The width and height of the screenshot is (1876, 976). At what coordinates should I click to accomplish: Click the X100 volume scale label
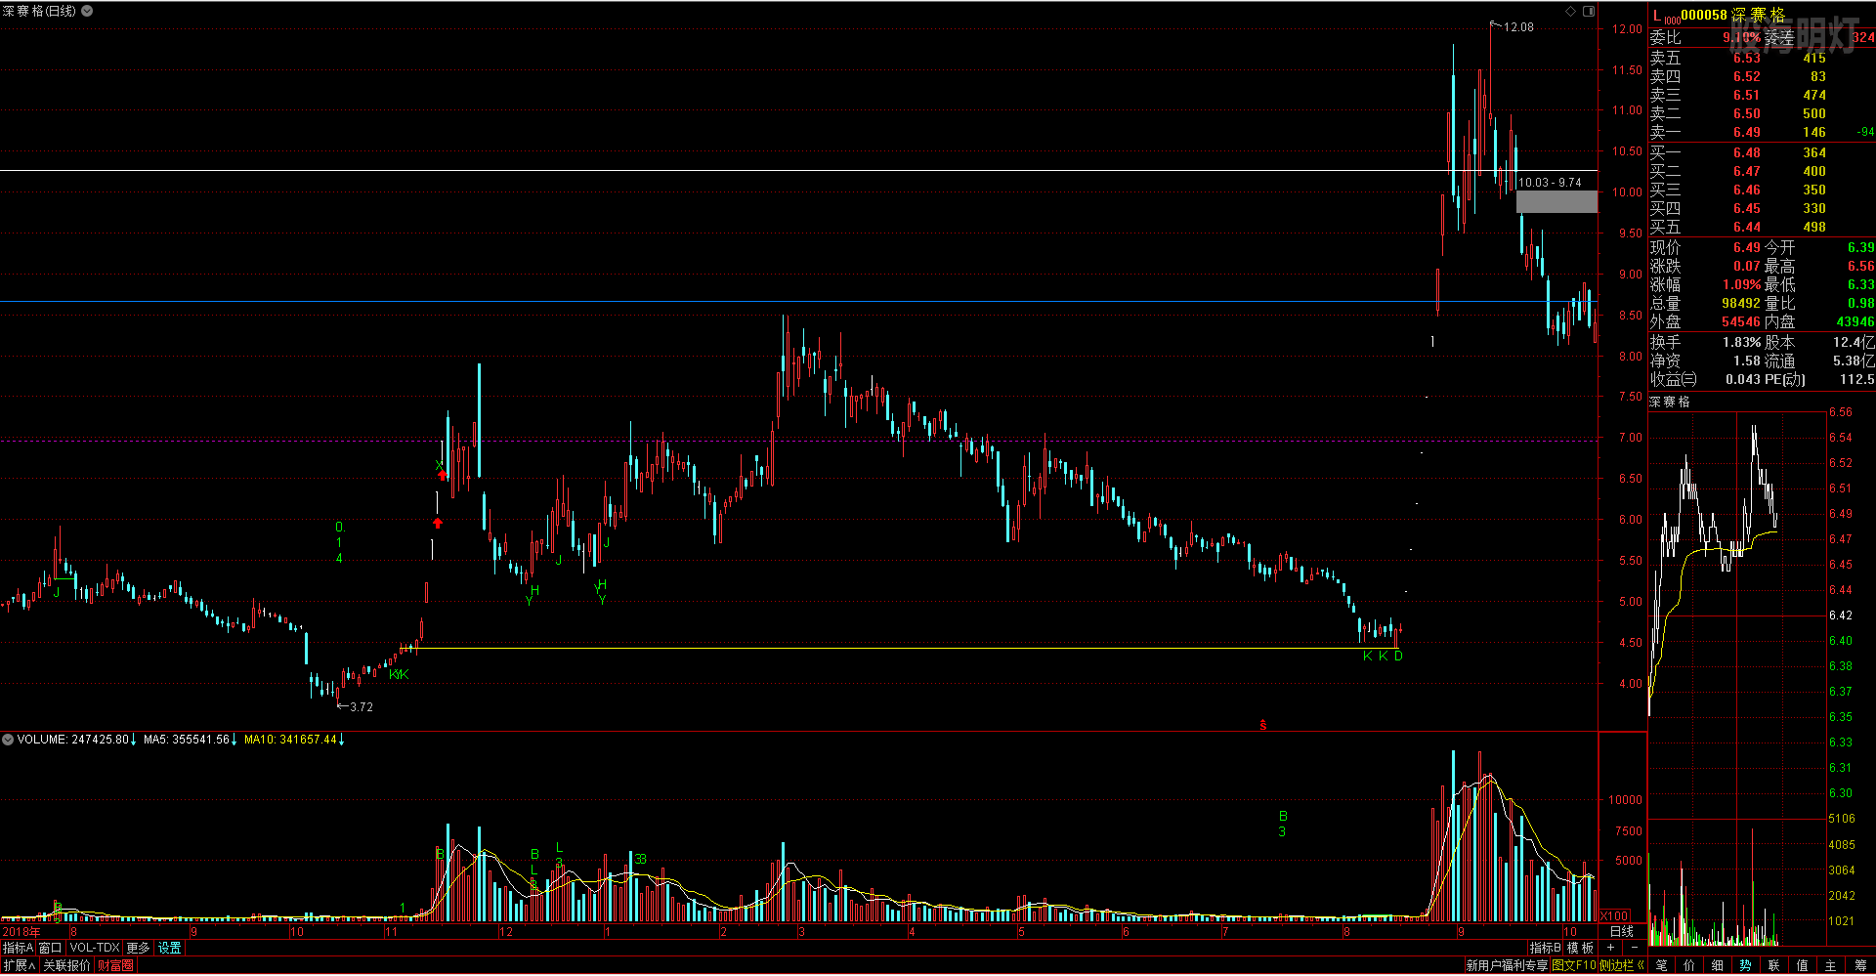(x=1614, y=916)
